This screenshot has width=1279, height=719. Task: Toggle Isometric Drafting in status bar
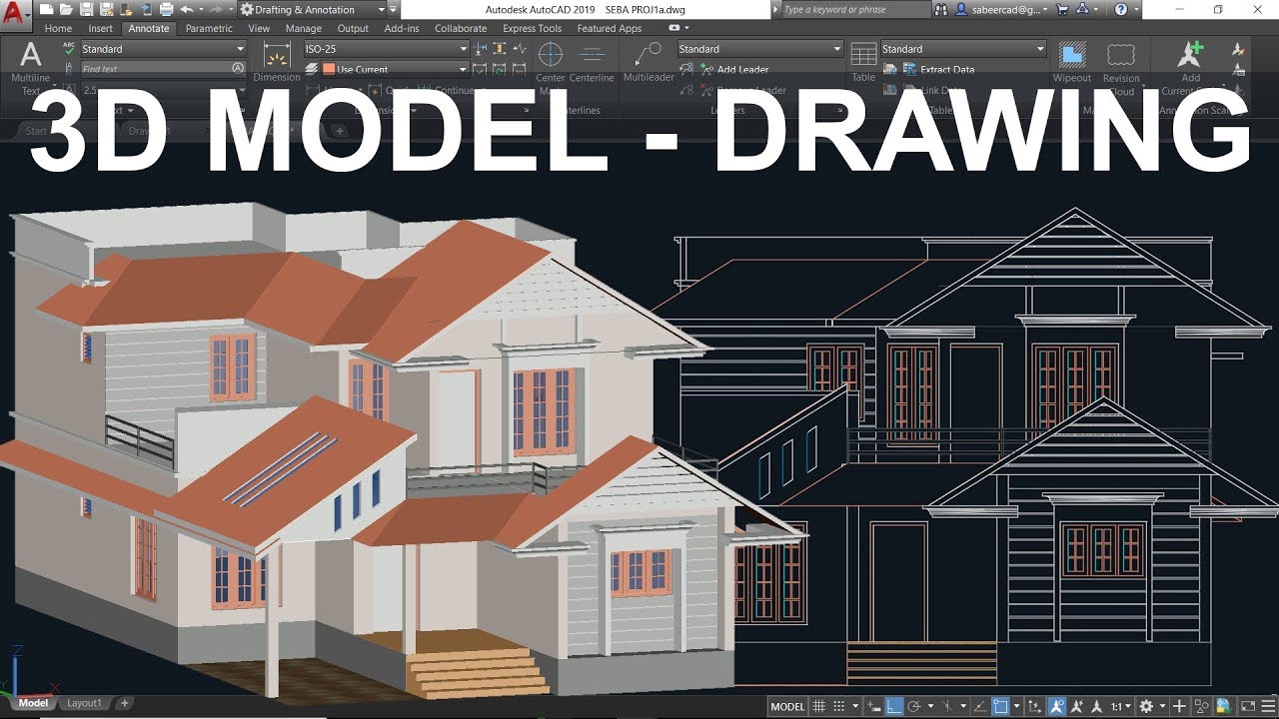947,706
